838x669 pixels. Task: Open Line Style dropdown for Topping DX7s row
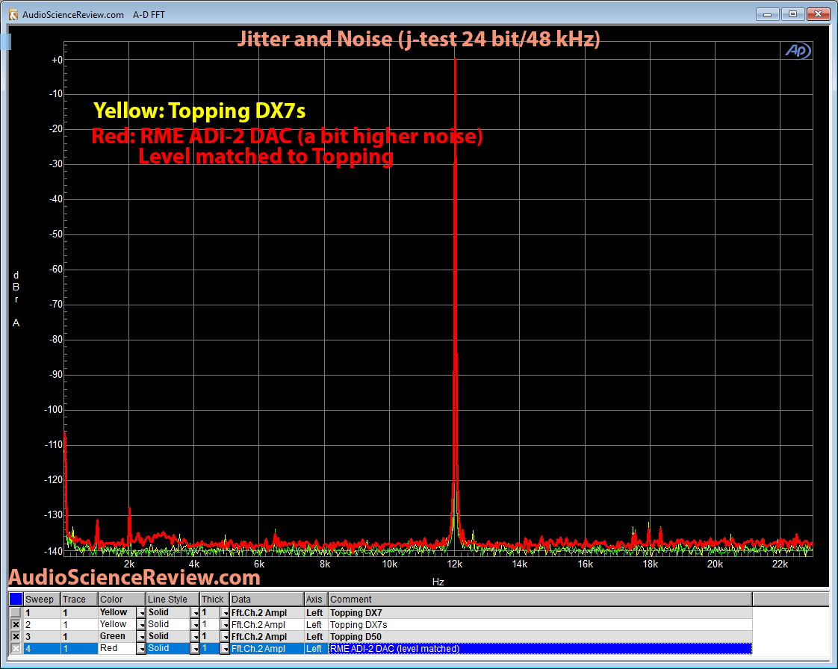tap(195, 625)
